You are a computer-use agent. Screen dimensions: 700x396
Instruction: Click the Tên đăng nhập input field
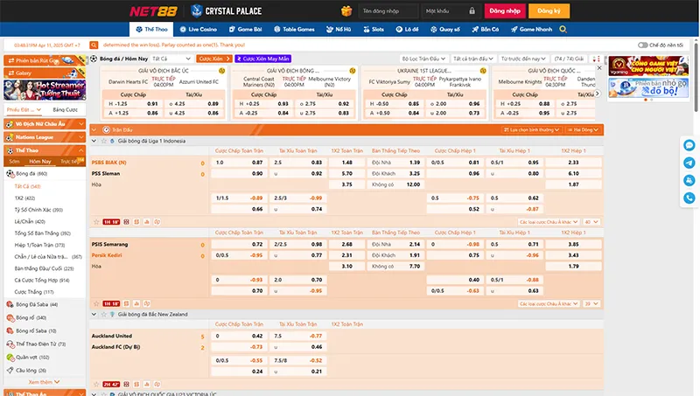pos(388,10)
